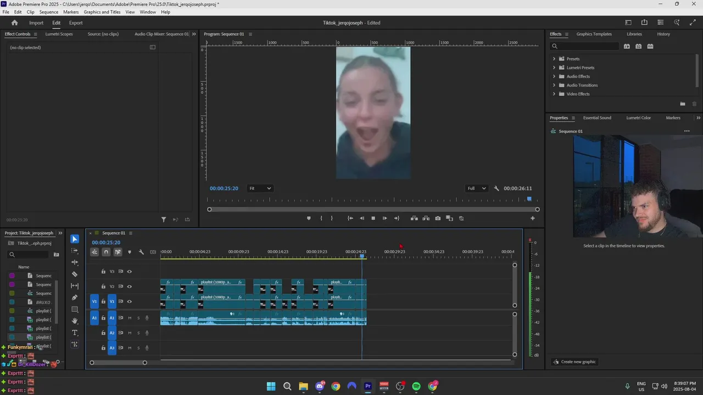Expand the Video Effects folder
This screenshot has height=395, width=703.
pyautogui.click(x=554, y=94)
